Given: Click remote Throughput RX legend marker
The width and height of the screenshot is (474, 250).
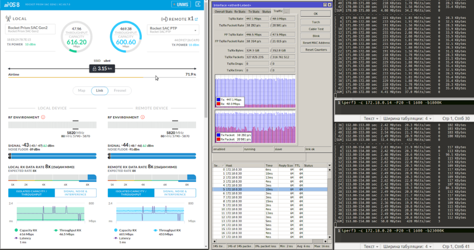Looking at the screenshot, I should pos(155,231).
